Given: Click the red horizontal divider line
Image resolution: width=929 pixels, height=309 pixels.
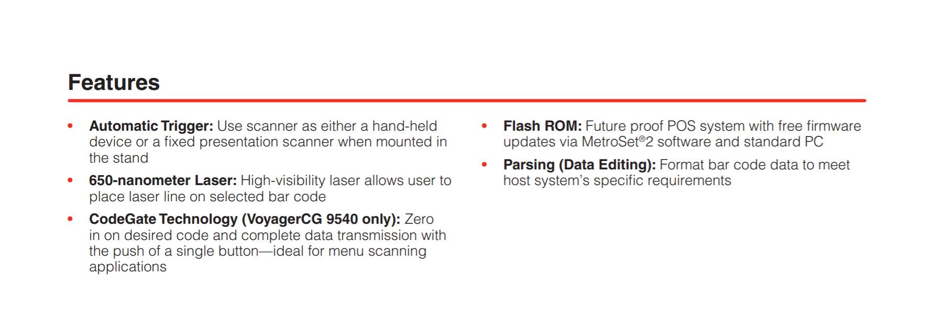Looking at the screenshot, I should point(466,100).
